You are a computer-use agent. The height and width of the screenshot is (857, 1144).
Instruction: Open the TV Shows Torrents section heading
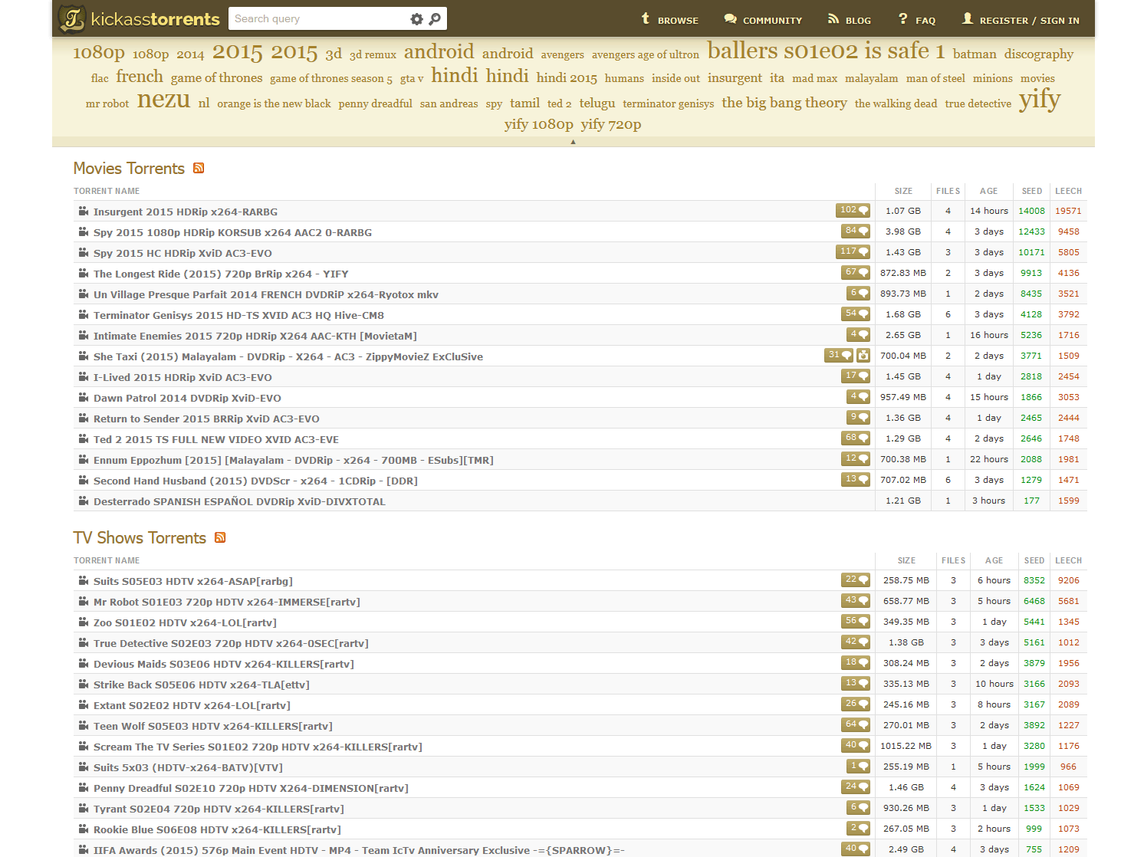pyautogui.click(x=140, y=538)
